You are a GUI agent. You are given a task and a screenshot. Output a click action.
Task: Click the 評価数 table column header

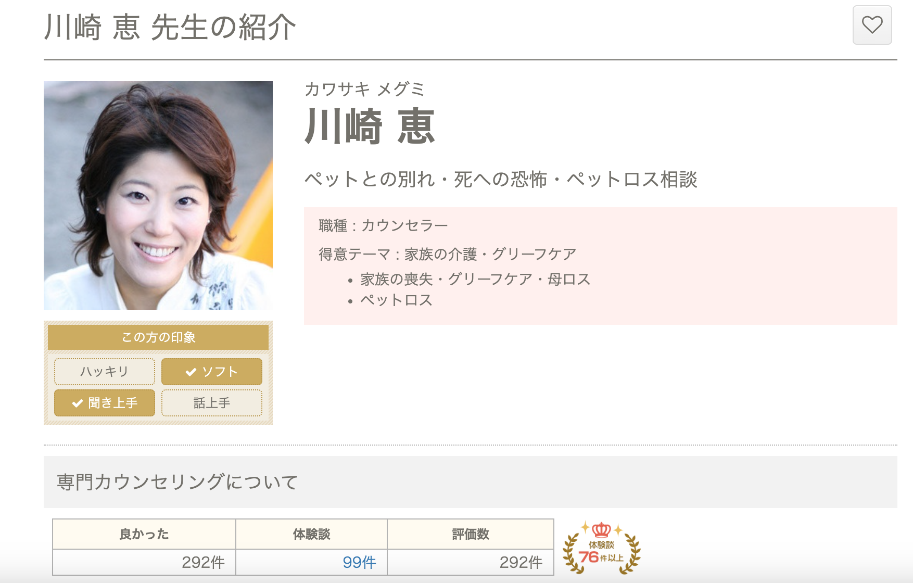pyautogui.click(x=471, y=534)
